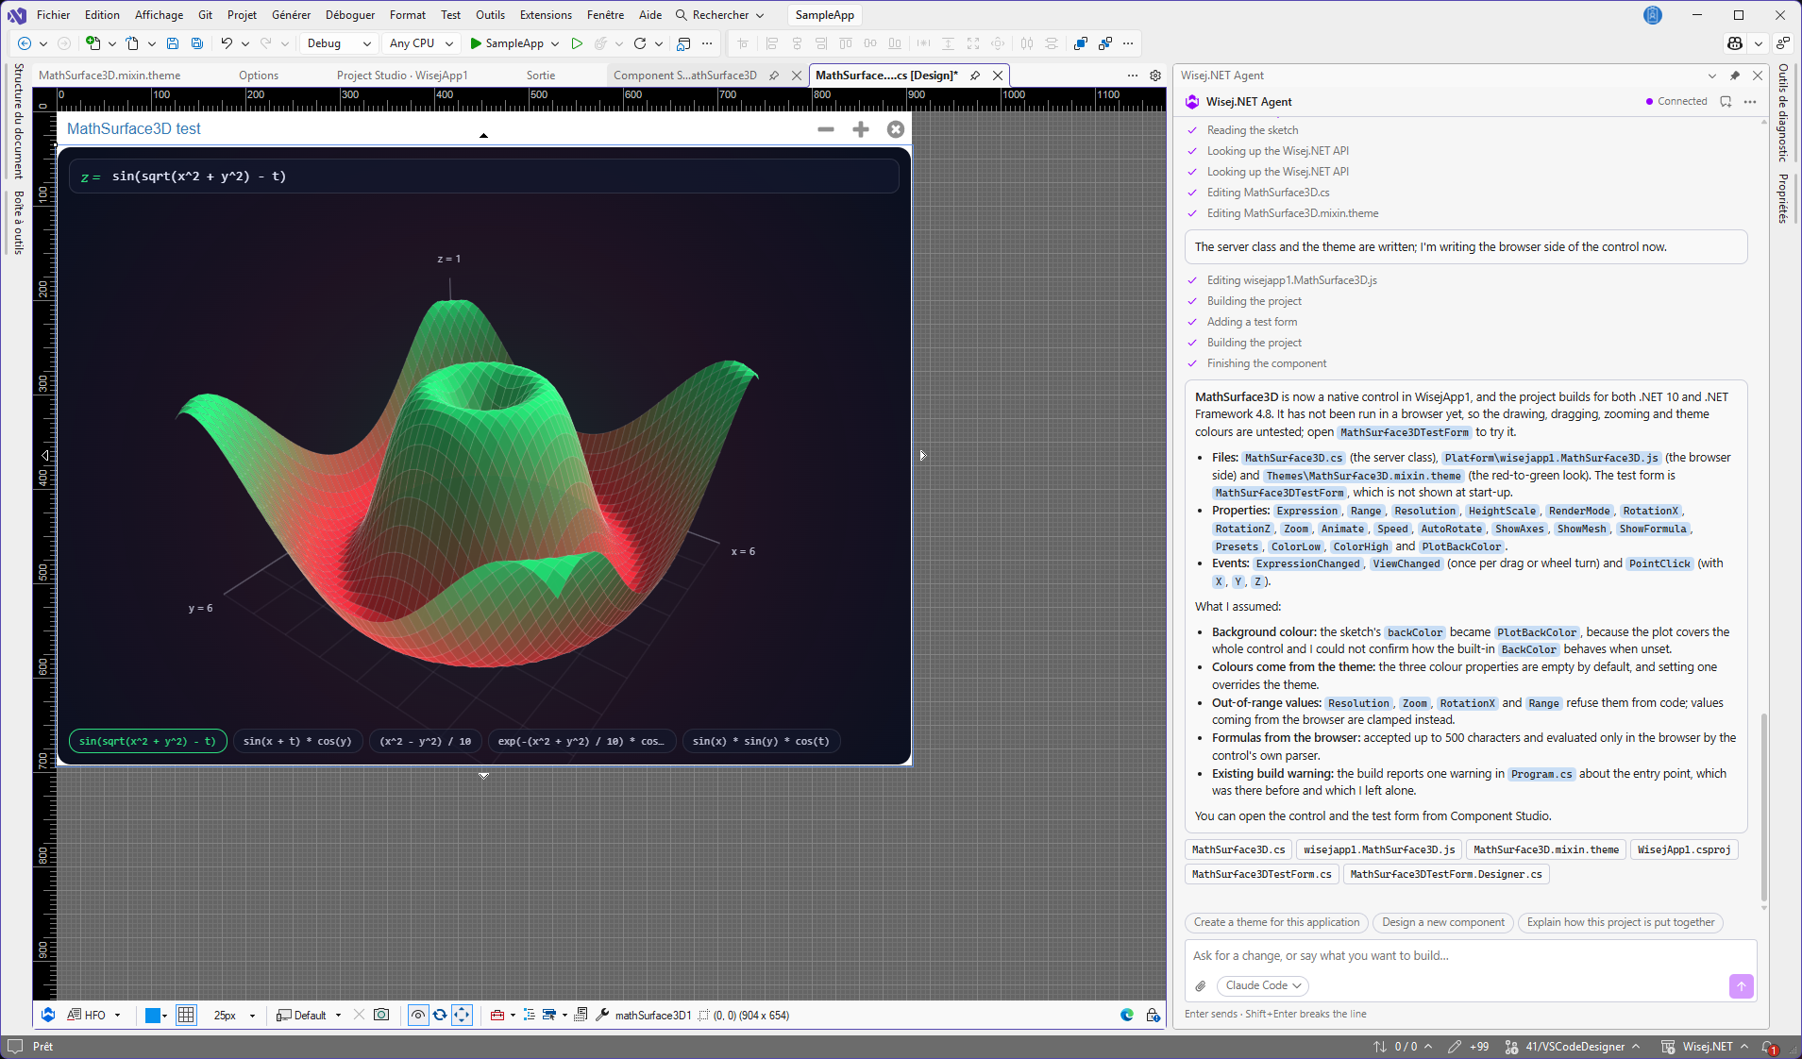Open the MathSurface3DTestForm.cs file chip

1261,874
